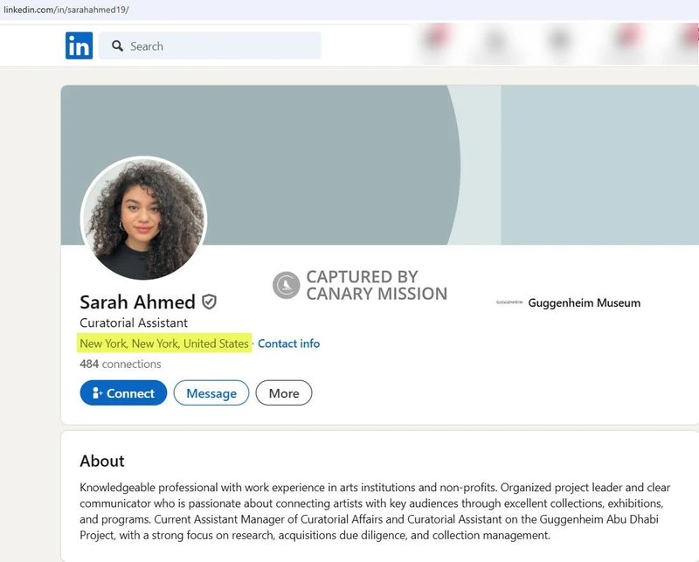Click the highlighted New York location text
The width and height of the screenshot is (699, 562).
coord(164,343)
